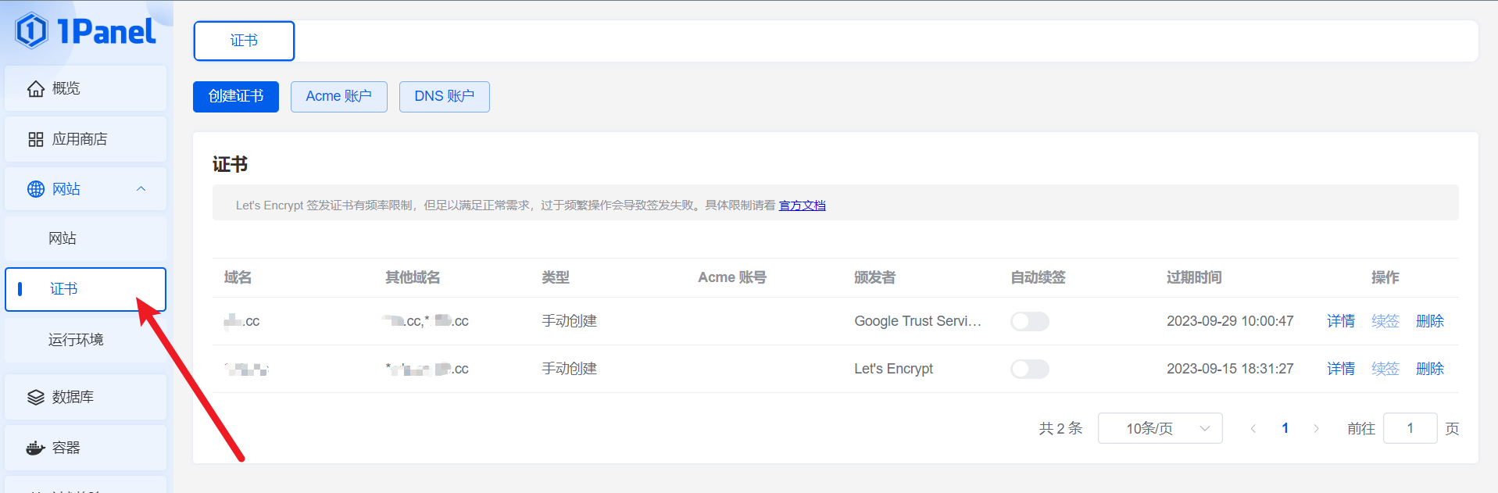Click expiry time 2023-09-15 18:31:27
This screenshot has height=493, width=1498.
[1230, 369]
